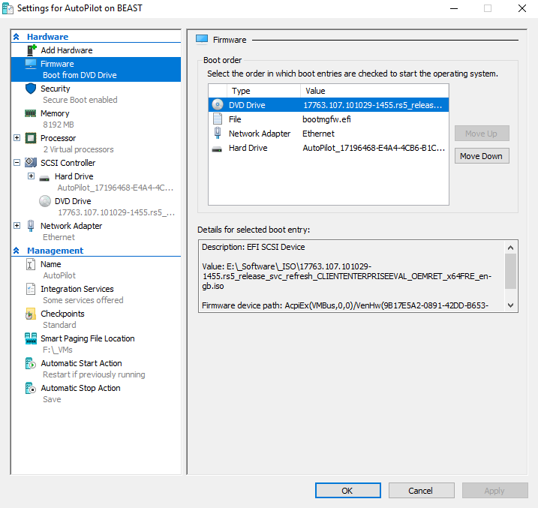Image resolution: width=538 pixels, height=508 pixels.
Task: Click the DVD Drive disc icon in tree
Action: point(45,201)
